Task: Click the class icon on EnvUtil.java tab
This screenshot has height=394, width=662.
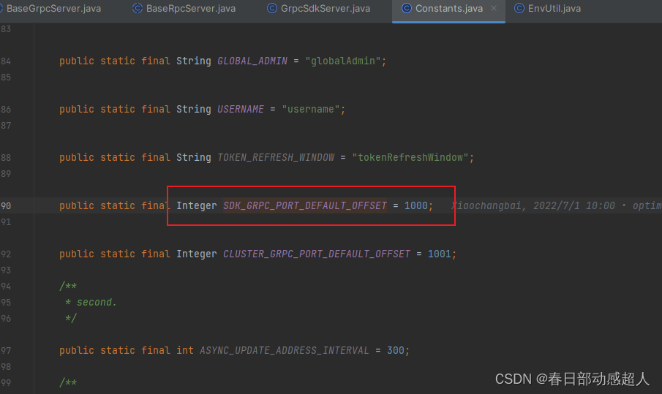Action: pos(519,8)
